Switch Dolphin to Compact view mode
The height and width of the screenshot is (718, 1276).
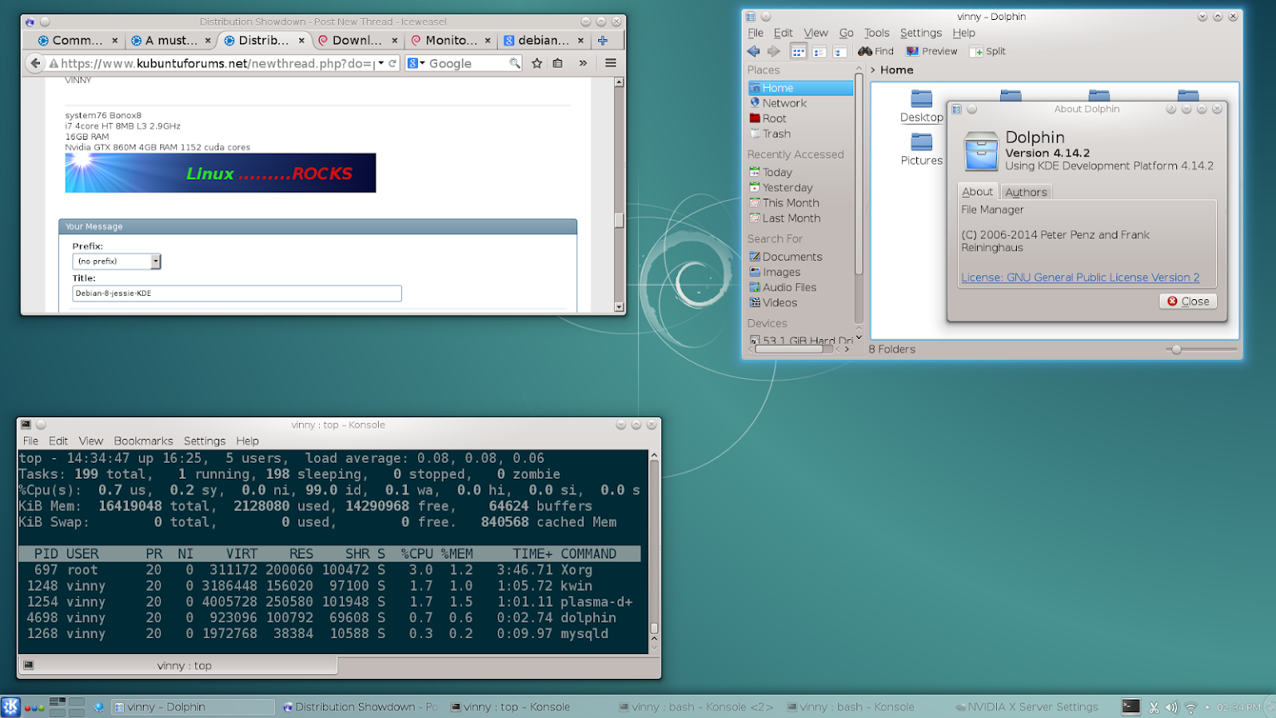click(x=819, y=52)
